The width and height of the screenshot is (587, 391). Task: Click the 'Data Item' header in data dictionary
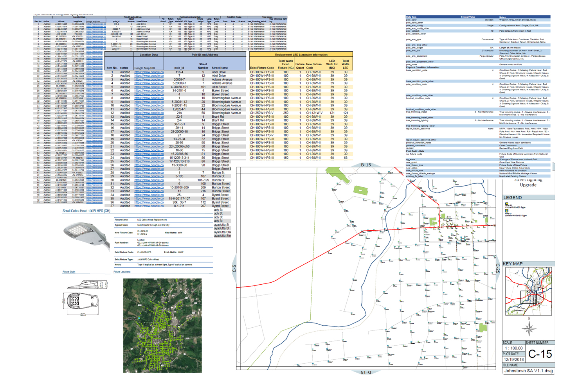[411, 17]
